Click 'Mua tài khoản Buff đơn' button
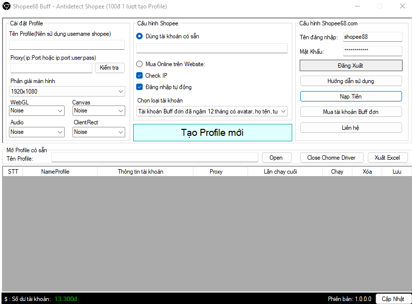Image resolution: width=412 pixels, height=304 pixels. click(x=351, y=112)
